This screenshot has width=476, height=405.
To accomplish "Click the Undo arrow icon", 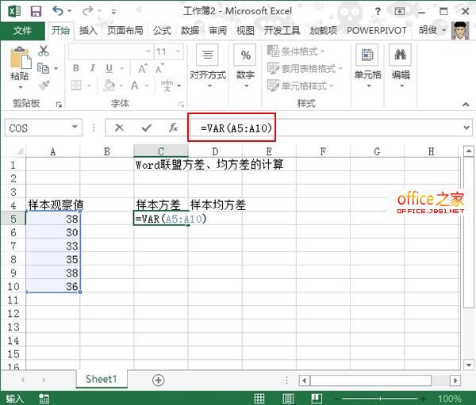I will pos(58,11).
